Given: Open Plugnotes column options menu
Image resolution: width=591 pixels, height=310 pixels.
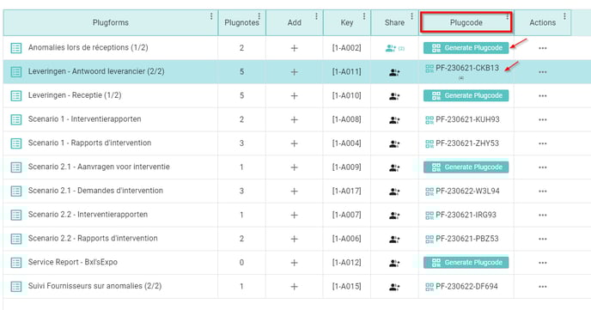Looking at the screenshot, I should [259, 16].
